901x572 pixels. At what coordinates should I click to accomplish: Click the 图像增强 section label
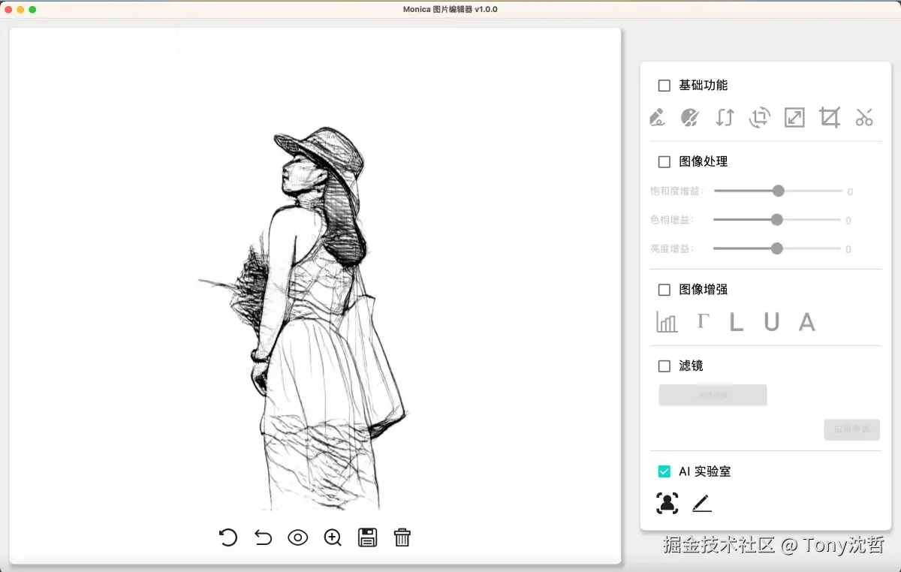[x=704, y=290]
